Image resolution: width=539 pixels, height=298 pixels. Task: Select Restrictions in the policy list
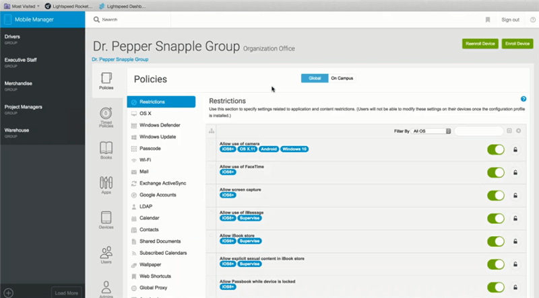click(x=161, y=102)
